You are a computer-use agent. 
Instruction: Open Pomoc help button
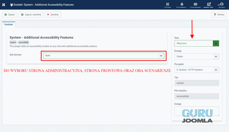point(219,15)
